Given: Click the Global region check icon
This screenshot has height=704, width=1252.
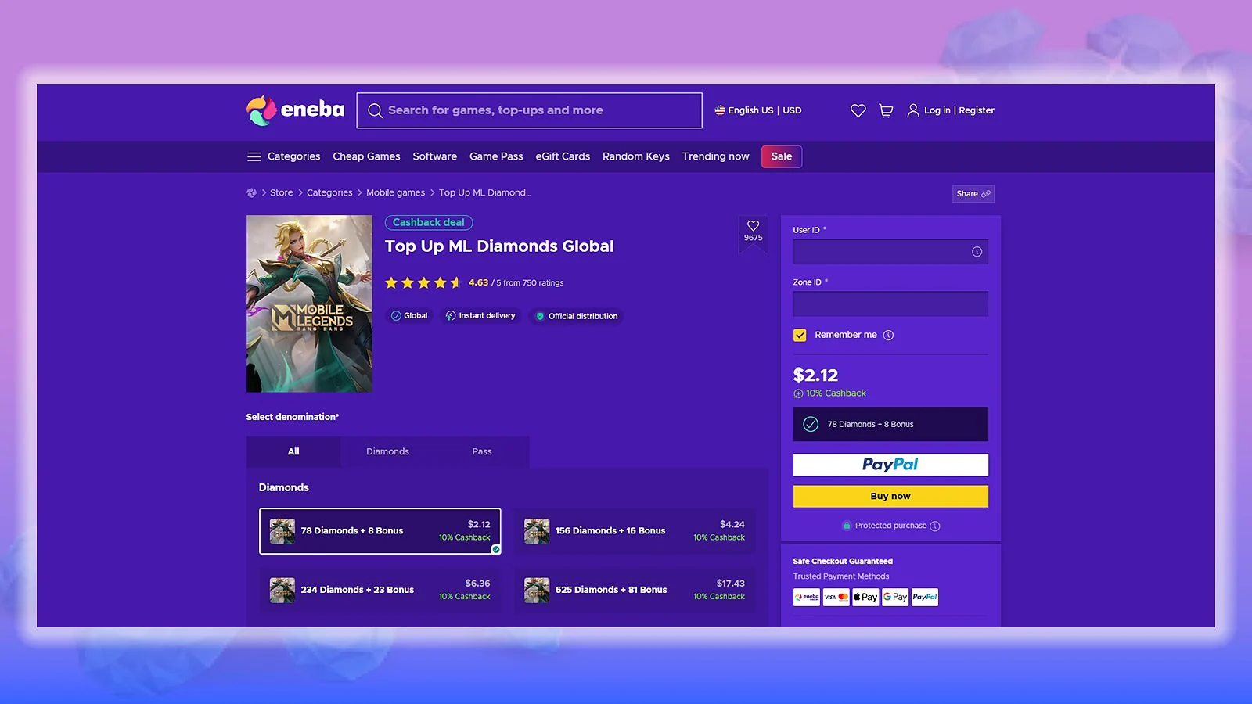Looking at the screenshot, I should (396, 316).
